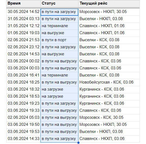Click the blue selection fill handle dot
This screenshot has width=146, height=144.
click(78, 143)
